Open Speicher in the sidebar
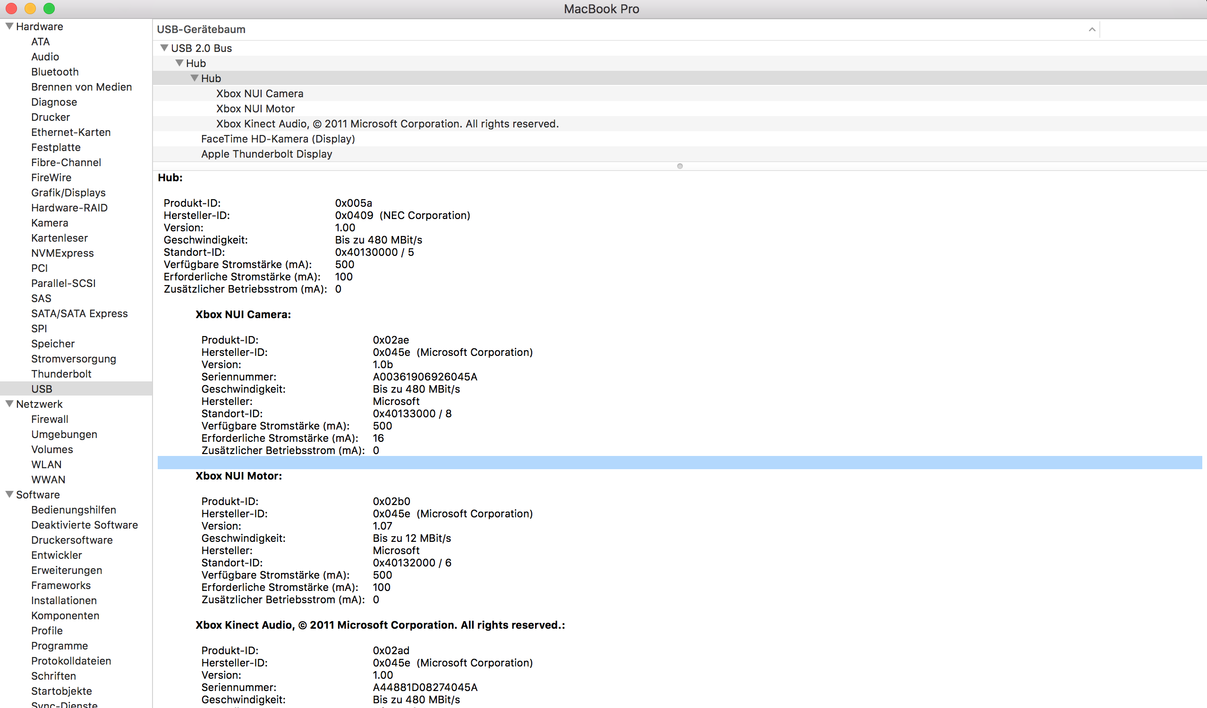Image resolution: width=1207 pixels, height=708 pixels. [53, 343]
